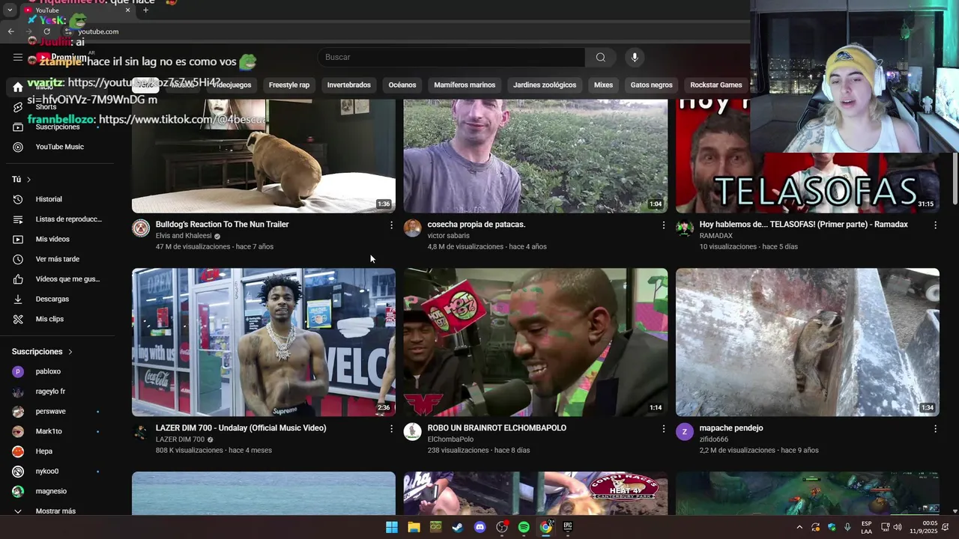Show hidden system tray icons
The height and width of the screenshot is (539, 959).
pos(799,527)
